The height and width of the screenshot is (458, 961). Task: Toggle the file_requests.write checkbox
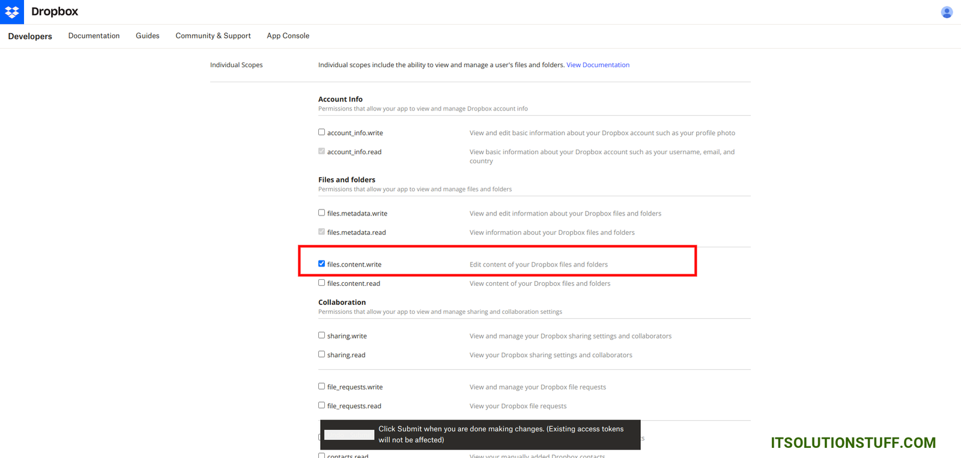tap(322, 387)
